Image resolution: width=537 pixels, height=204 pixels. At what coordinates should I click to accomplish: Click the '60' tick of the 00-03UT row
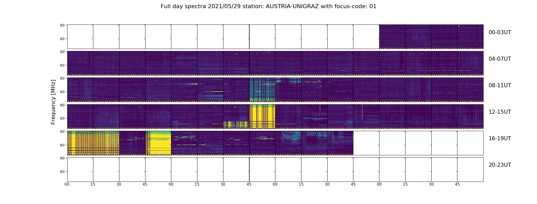pyautogui.click(x=62, y=39)
